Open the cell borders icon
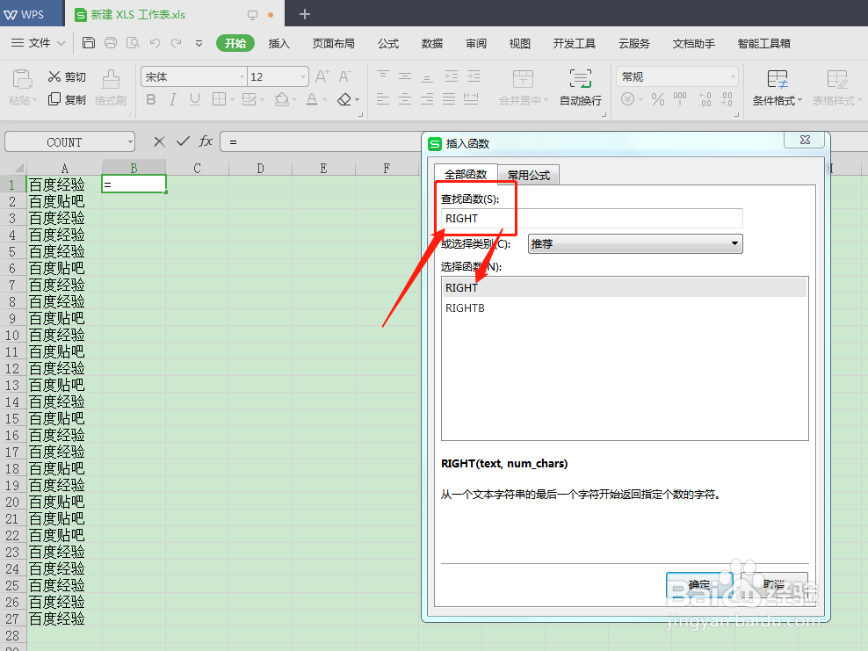Viewport: 868px width, 651px height. [220, 99]
